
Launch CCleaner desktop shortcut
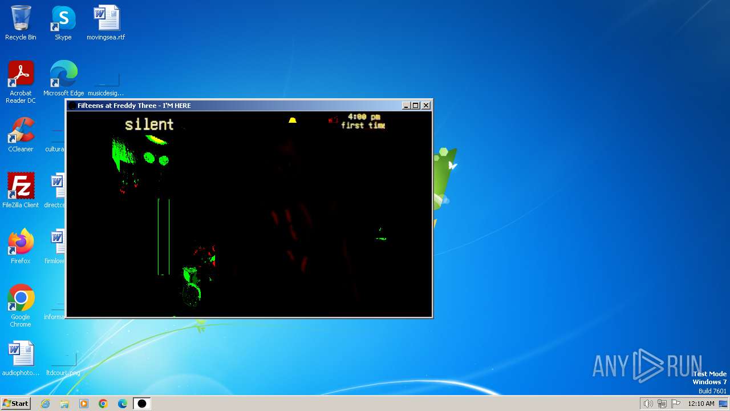[21, 135]
